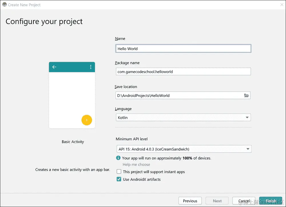Click the yellow floating action button in preview
This screenshot has width=286, height=207.
tap(87, 120)
